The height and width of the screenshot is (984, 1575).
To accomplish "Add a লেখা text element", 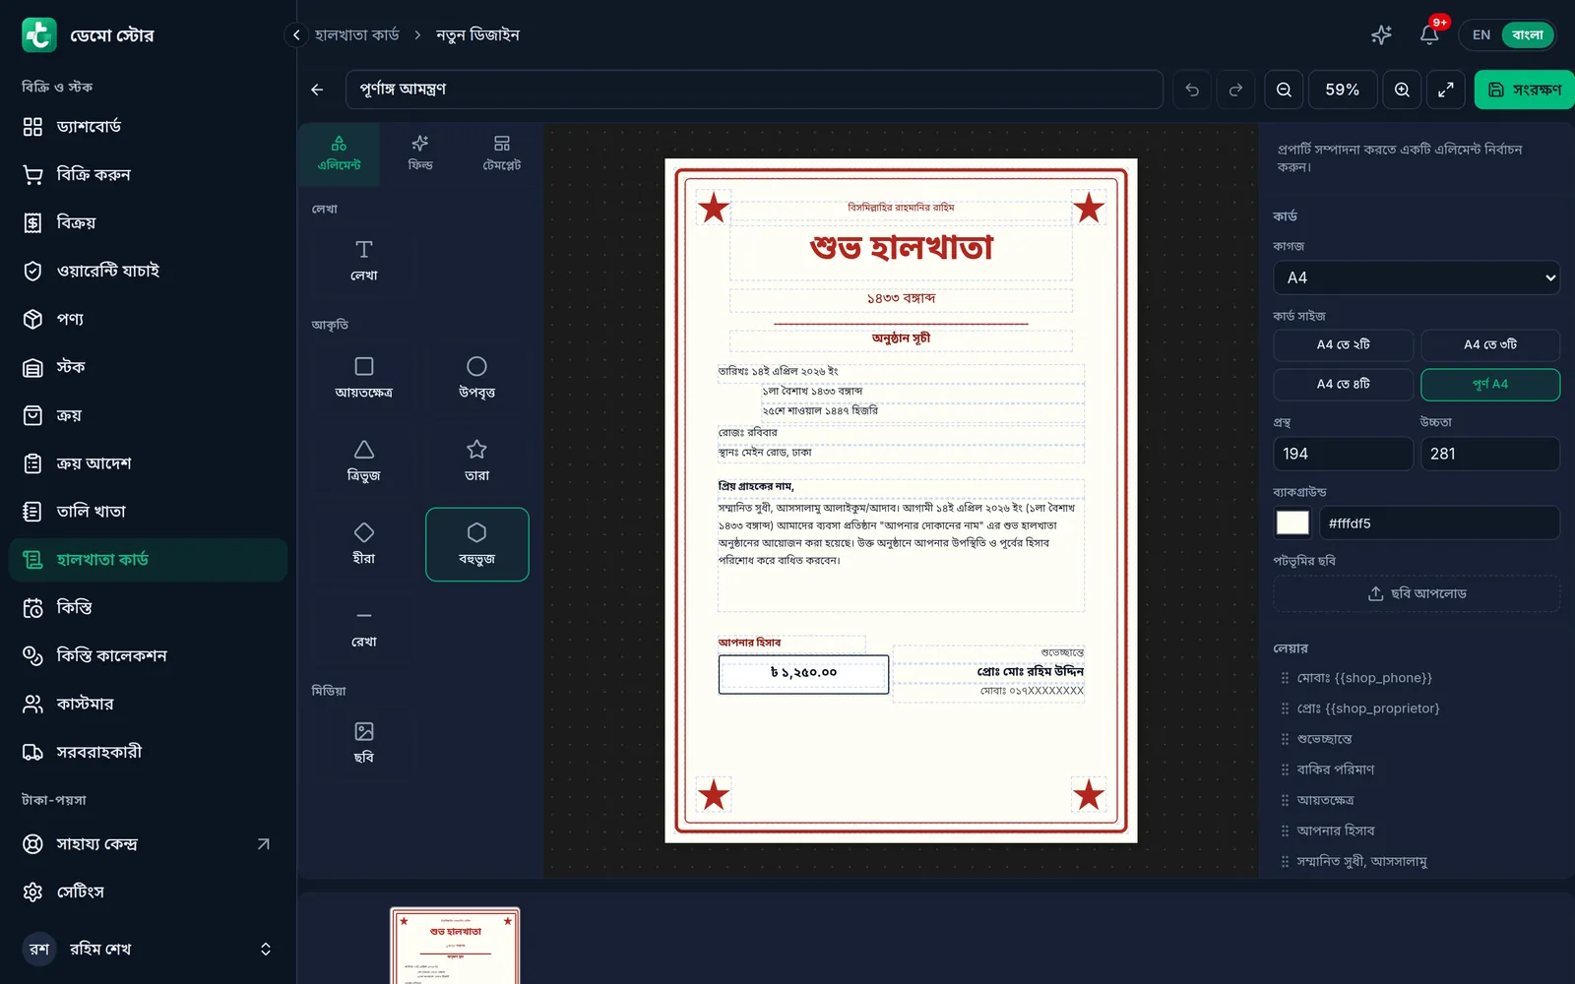I will 364,260.
